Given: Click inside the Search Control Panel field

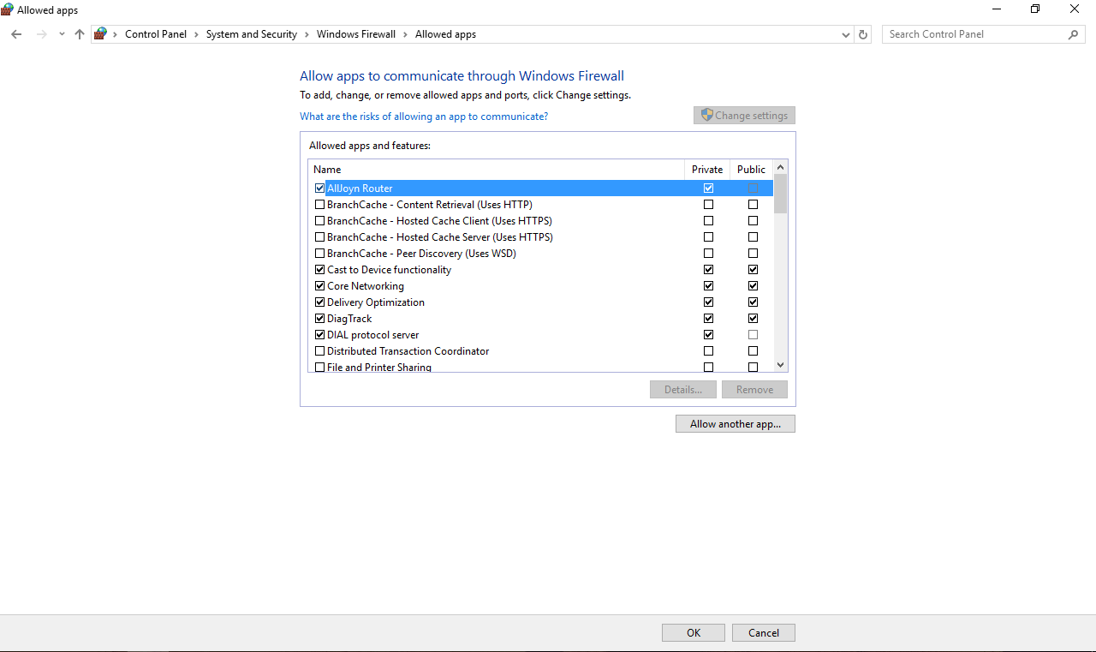Looking at the screenshot, I should (959, 34).
